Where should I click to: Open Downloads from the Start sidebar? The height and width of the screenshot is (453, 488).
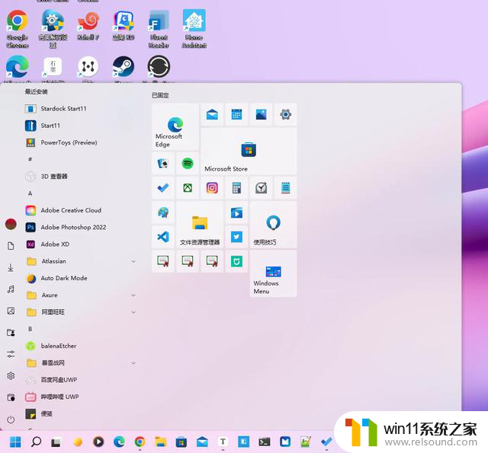point(11,267)
